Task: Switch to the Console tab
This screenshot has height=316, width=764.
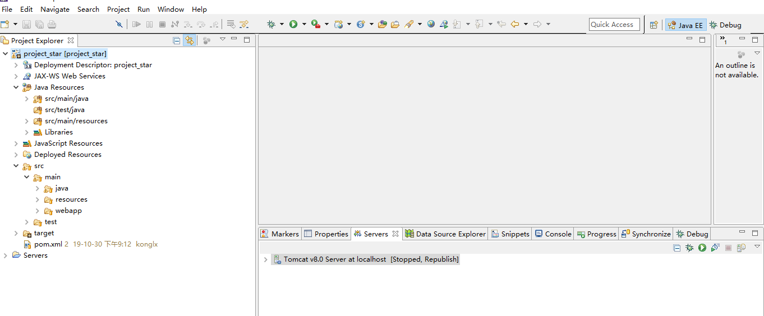Action: click(553, 234)
